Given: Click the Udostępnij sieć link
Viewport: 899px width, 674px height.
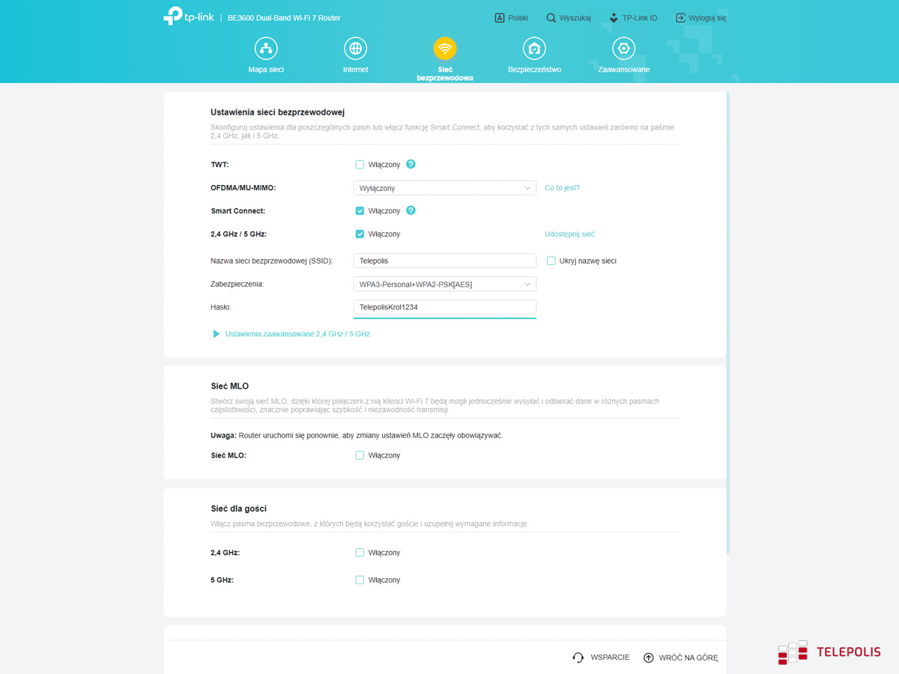Looking at the screenshot, I should tap(569, 234).
